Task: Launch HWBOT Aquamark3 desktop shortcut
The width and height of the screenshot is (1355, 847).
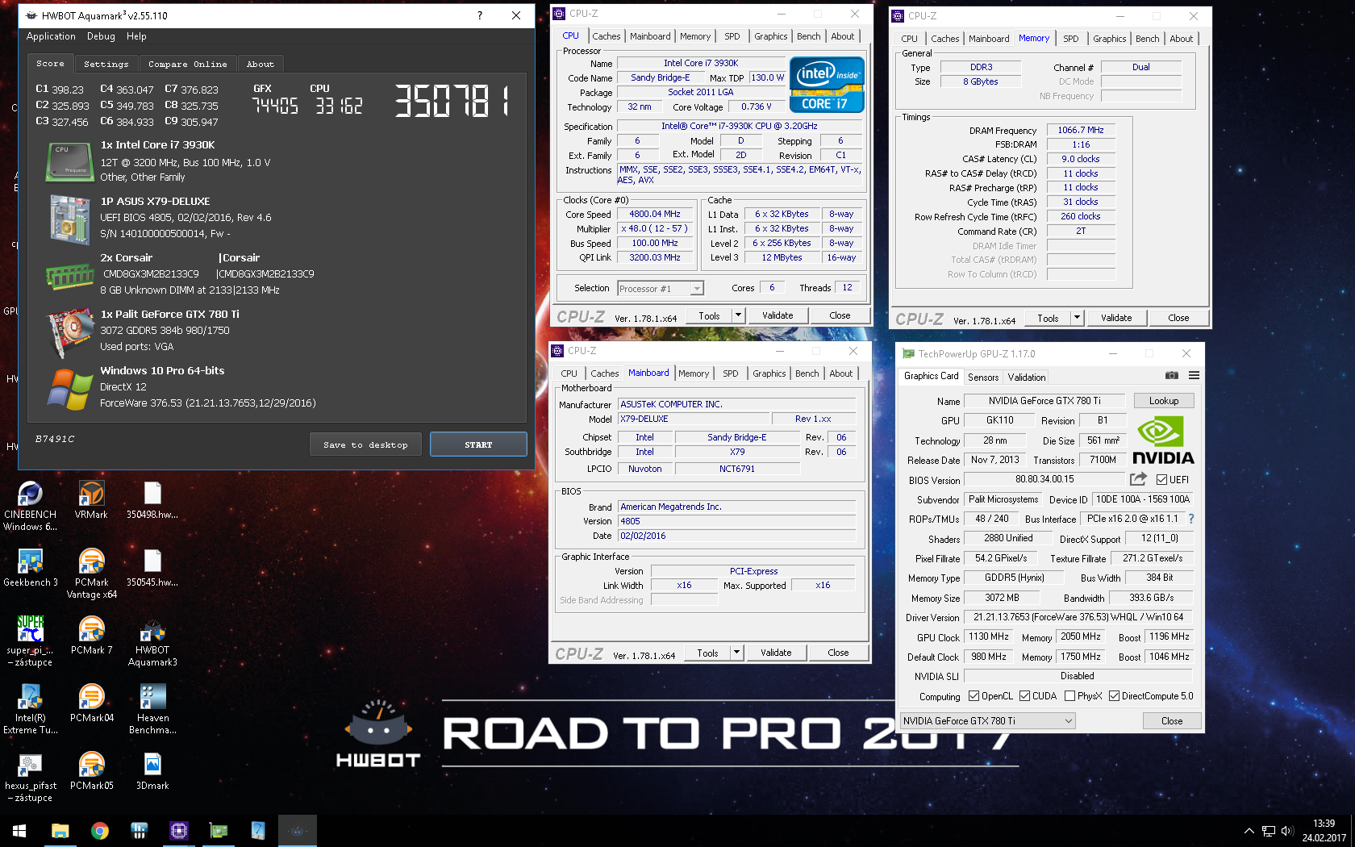Action: point(152,641)
